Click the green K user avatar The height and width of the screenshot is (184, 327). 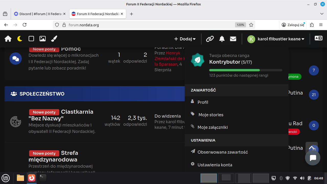[251, 39]
